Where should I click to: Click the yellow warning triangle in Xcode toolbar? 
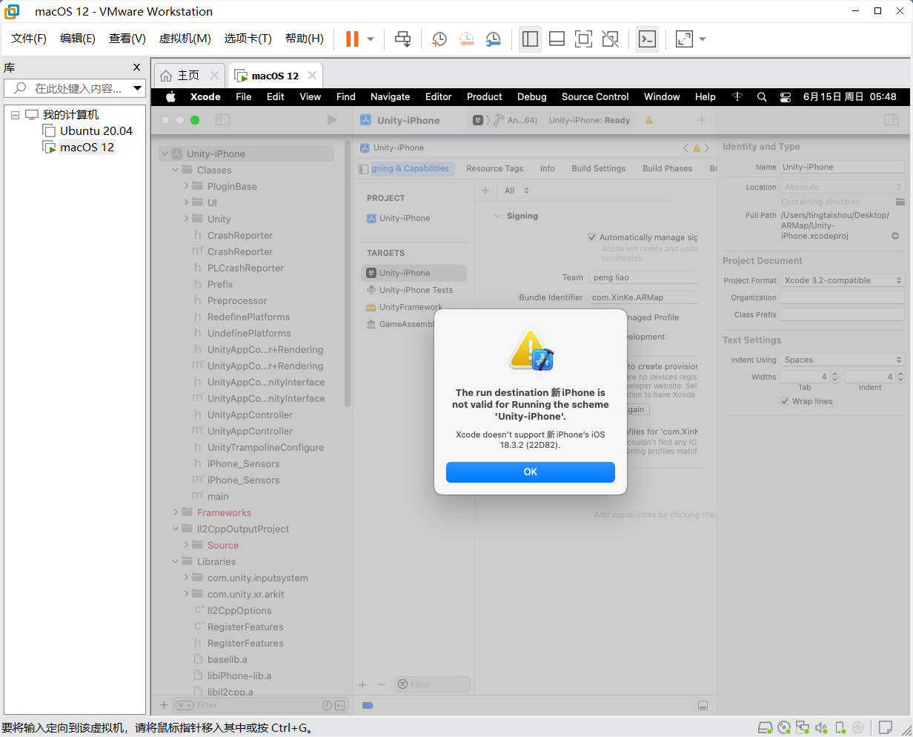[649, 120]
